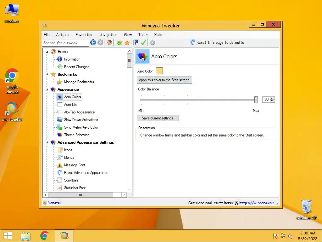Click the tree horizontal scroll right arrow
The width and height of the screenshot is (322, 242).
124,195
